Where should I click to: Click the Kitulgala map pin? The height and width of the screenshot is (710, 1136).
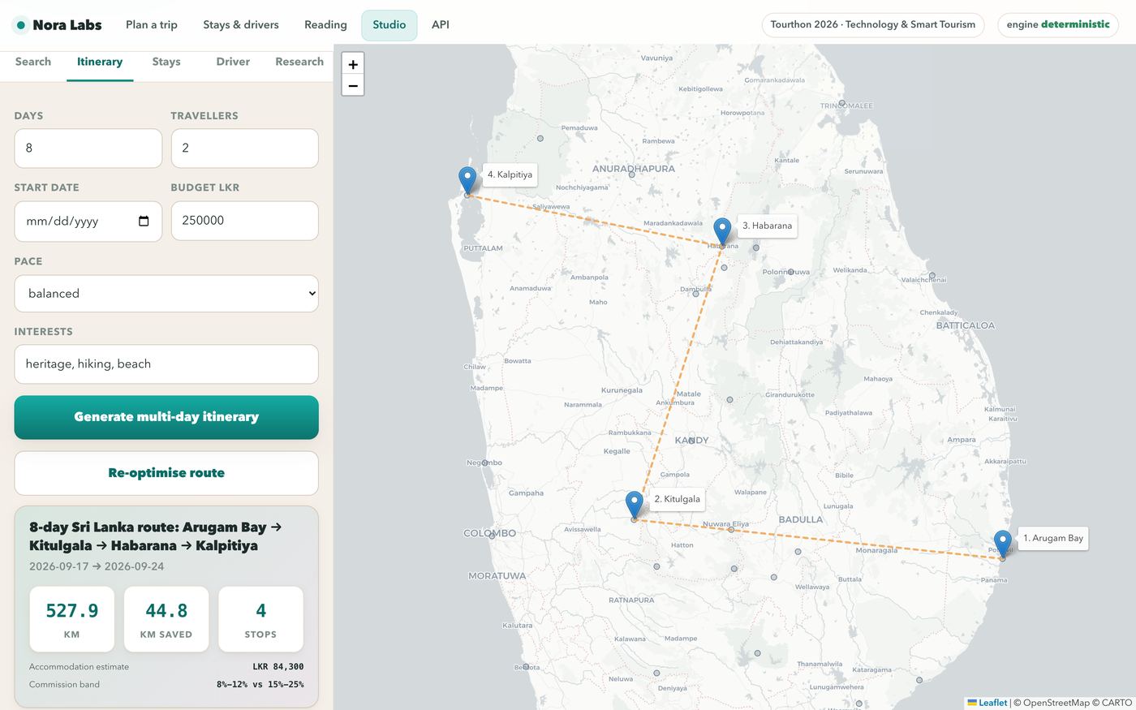[x=635, y=505]
